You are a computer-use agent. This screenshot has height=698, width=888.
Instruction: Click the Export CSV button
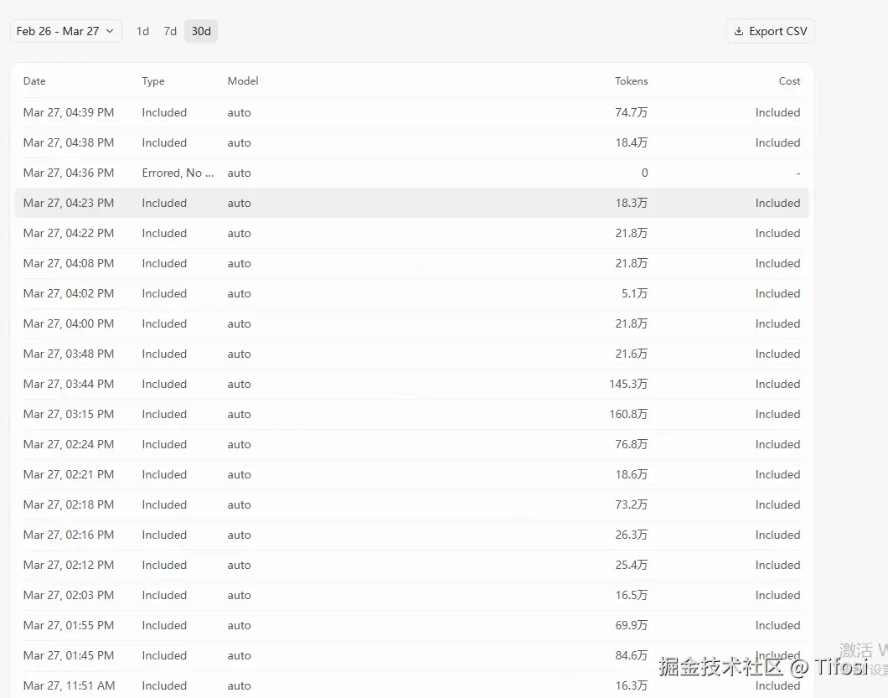(x=770, y=31)
